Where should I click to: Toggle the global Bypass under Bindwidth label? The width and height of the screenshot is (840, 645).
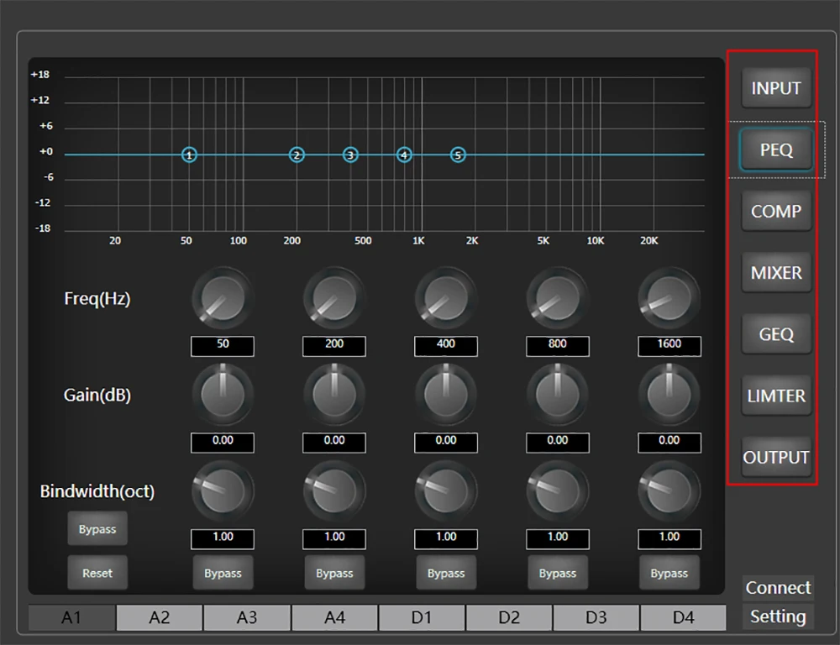click(97, 529)
